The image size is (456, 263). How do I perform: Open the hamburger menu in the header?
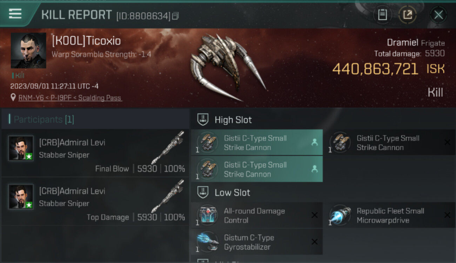click(15, 14)
